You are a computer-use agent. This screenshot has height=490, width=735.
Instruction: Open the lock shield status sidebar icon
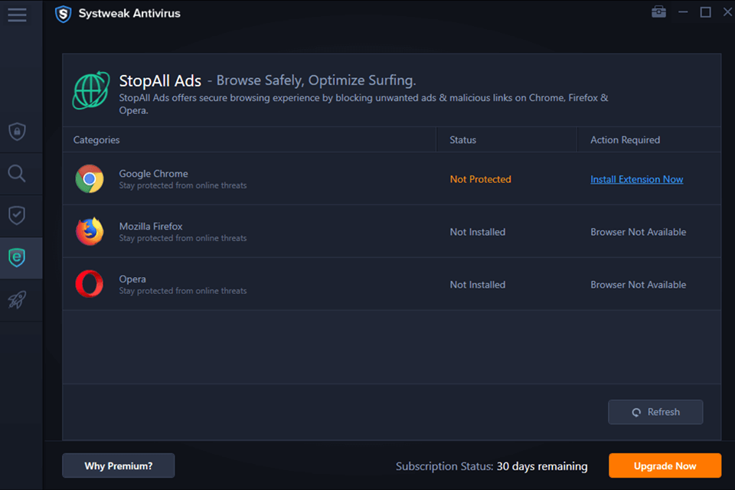pyautogui.click(x=17, y=131)
